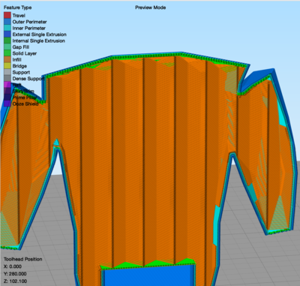The height and width of the screenshot is (286, 300).
Task: Click the 'Ooze Shield' legend label
Action: tap(25, 104)
